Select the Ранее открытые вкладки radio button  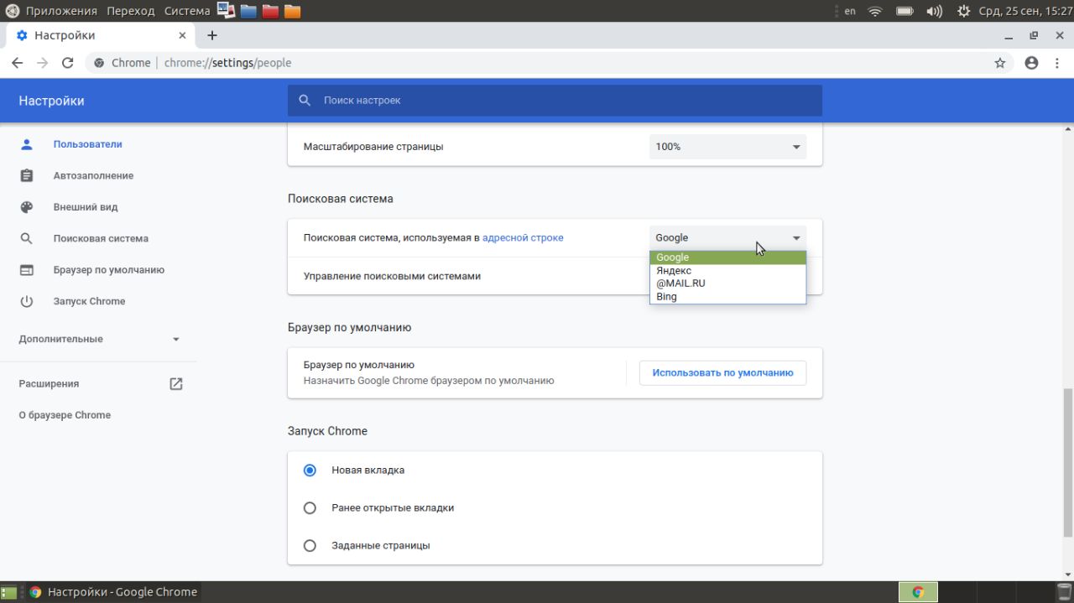click(x=310, y=508)
